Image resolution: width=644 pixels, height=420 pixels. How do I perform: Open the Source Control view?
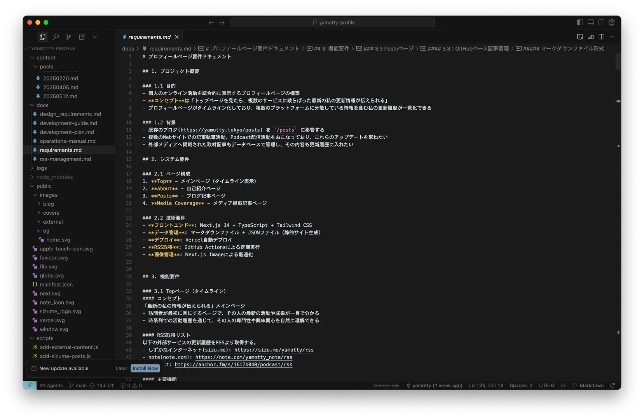[69, 37]
